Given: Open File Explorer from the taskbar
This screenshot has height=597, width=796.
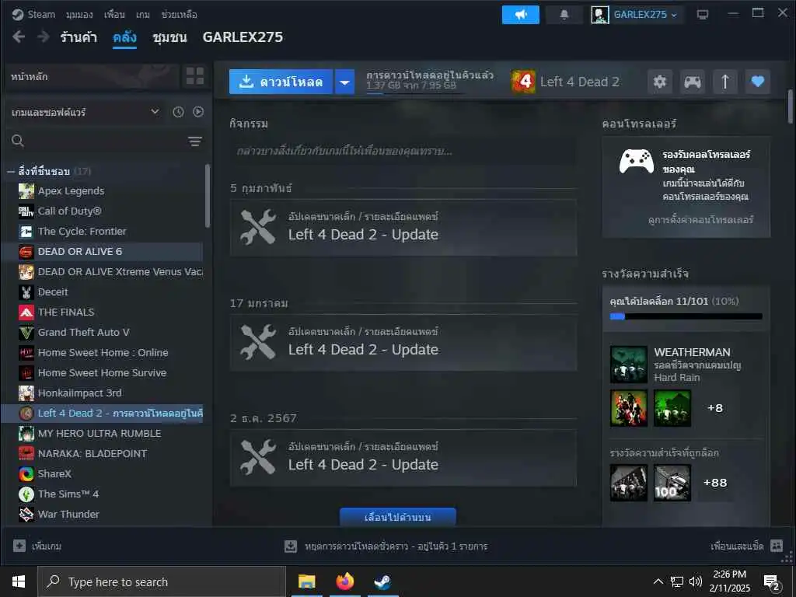Looking at the screenshot, I should pos(306,581).
